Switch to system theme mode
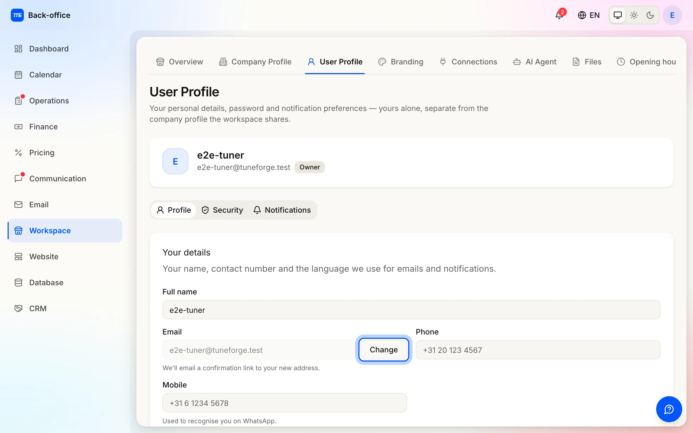 [x=618, y=15]
